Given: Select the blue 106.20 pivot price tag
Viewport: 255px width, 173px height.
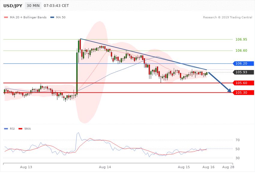Looking at the screenshot, I should (x=243, y=63).
